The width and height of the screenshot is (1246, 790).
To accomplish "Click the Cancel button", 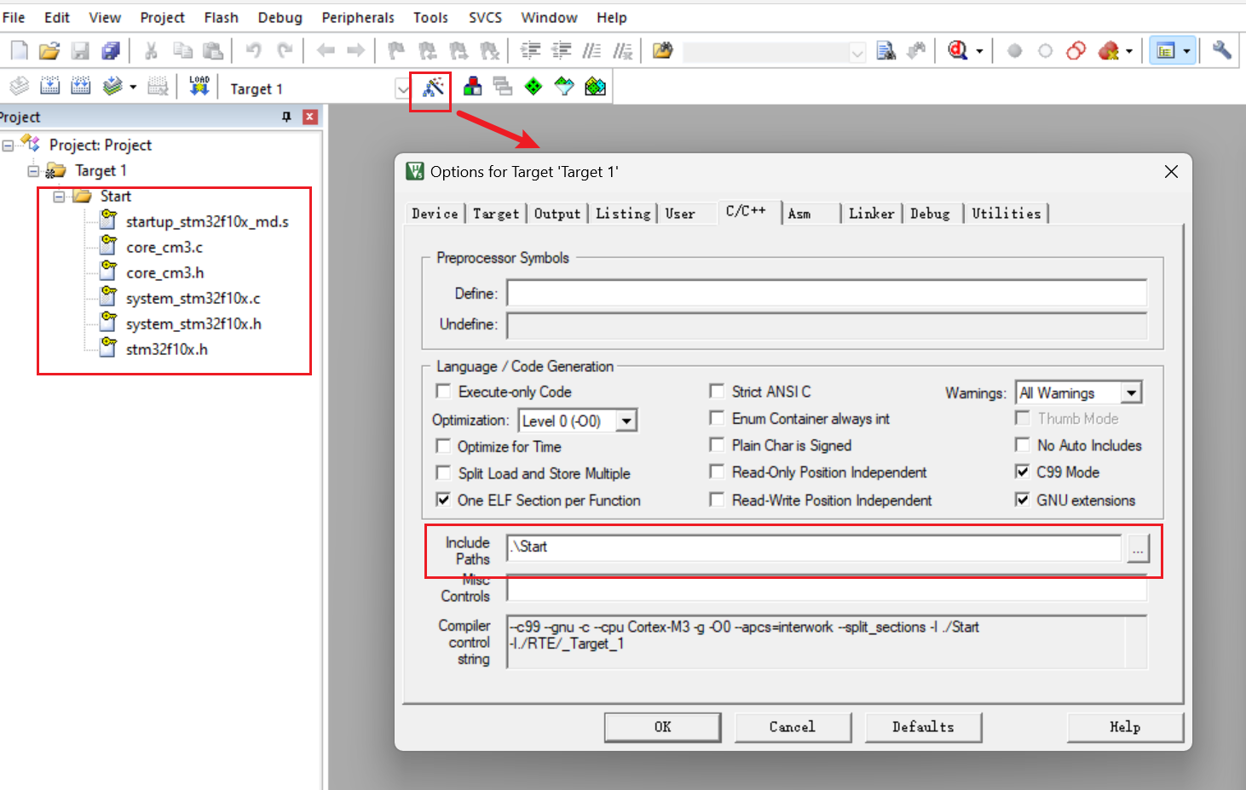I will 793,727.
